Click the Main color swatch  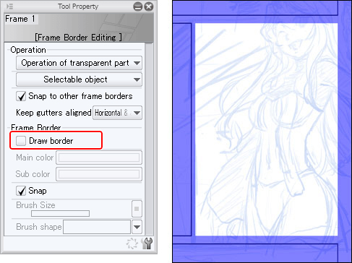(x=99, y=158)
